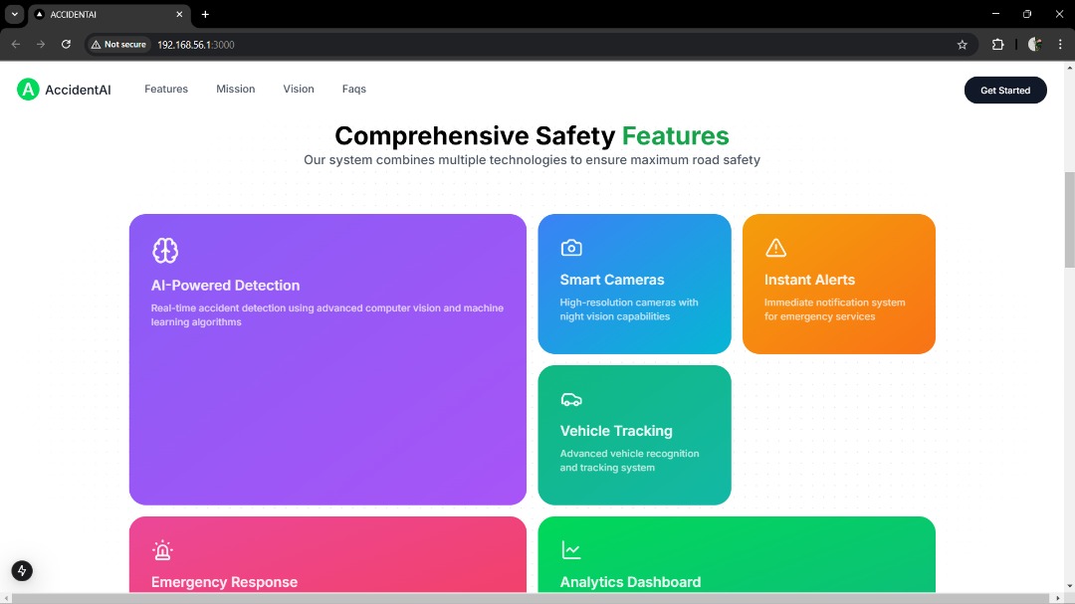Open the Chrome three-dot menu
This screenshot has width=1075, height=604.
point(1060,45)
